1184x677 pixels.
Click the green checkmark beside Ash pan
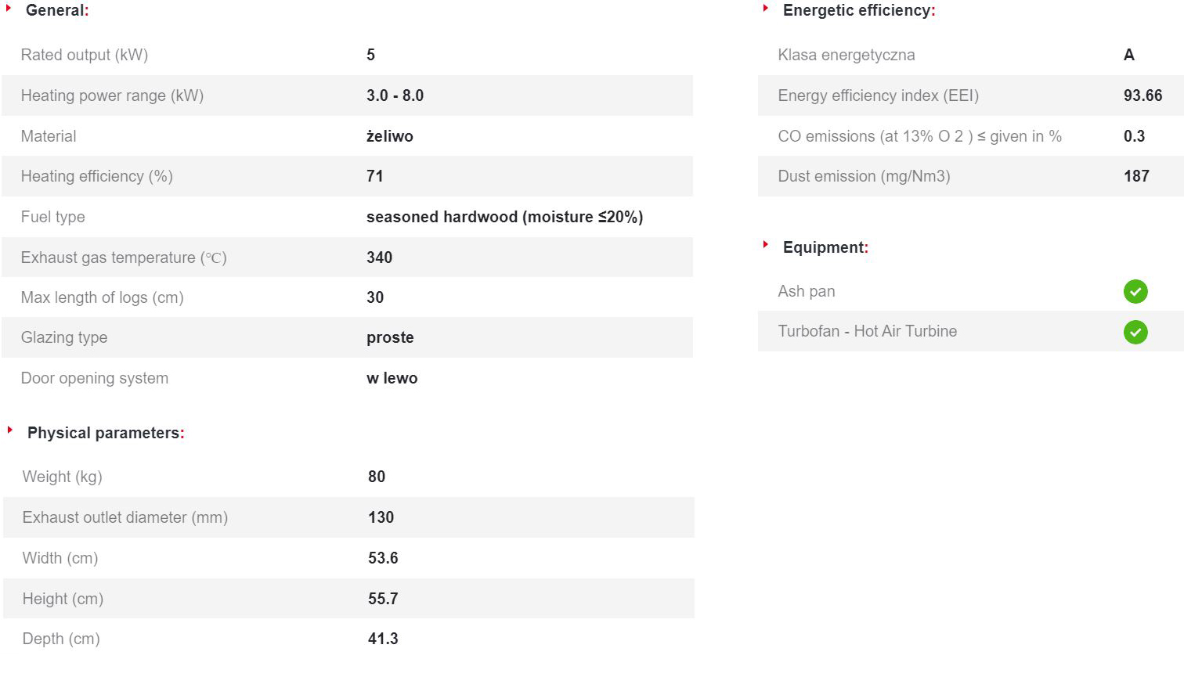point(1135,291)
